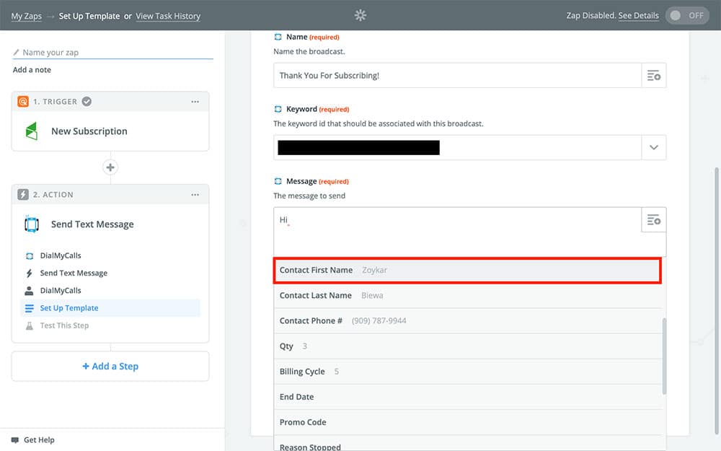
Task: Click the plus icon between trigger and action
Action: pyautogui.click(x=110, y=167)
